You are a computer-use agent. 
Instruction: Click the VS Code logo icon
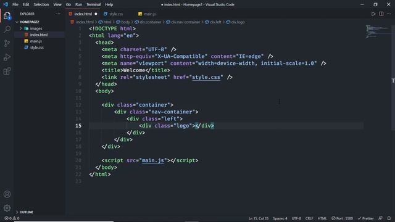point(6,4)
